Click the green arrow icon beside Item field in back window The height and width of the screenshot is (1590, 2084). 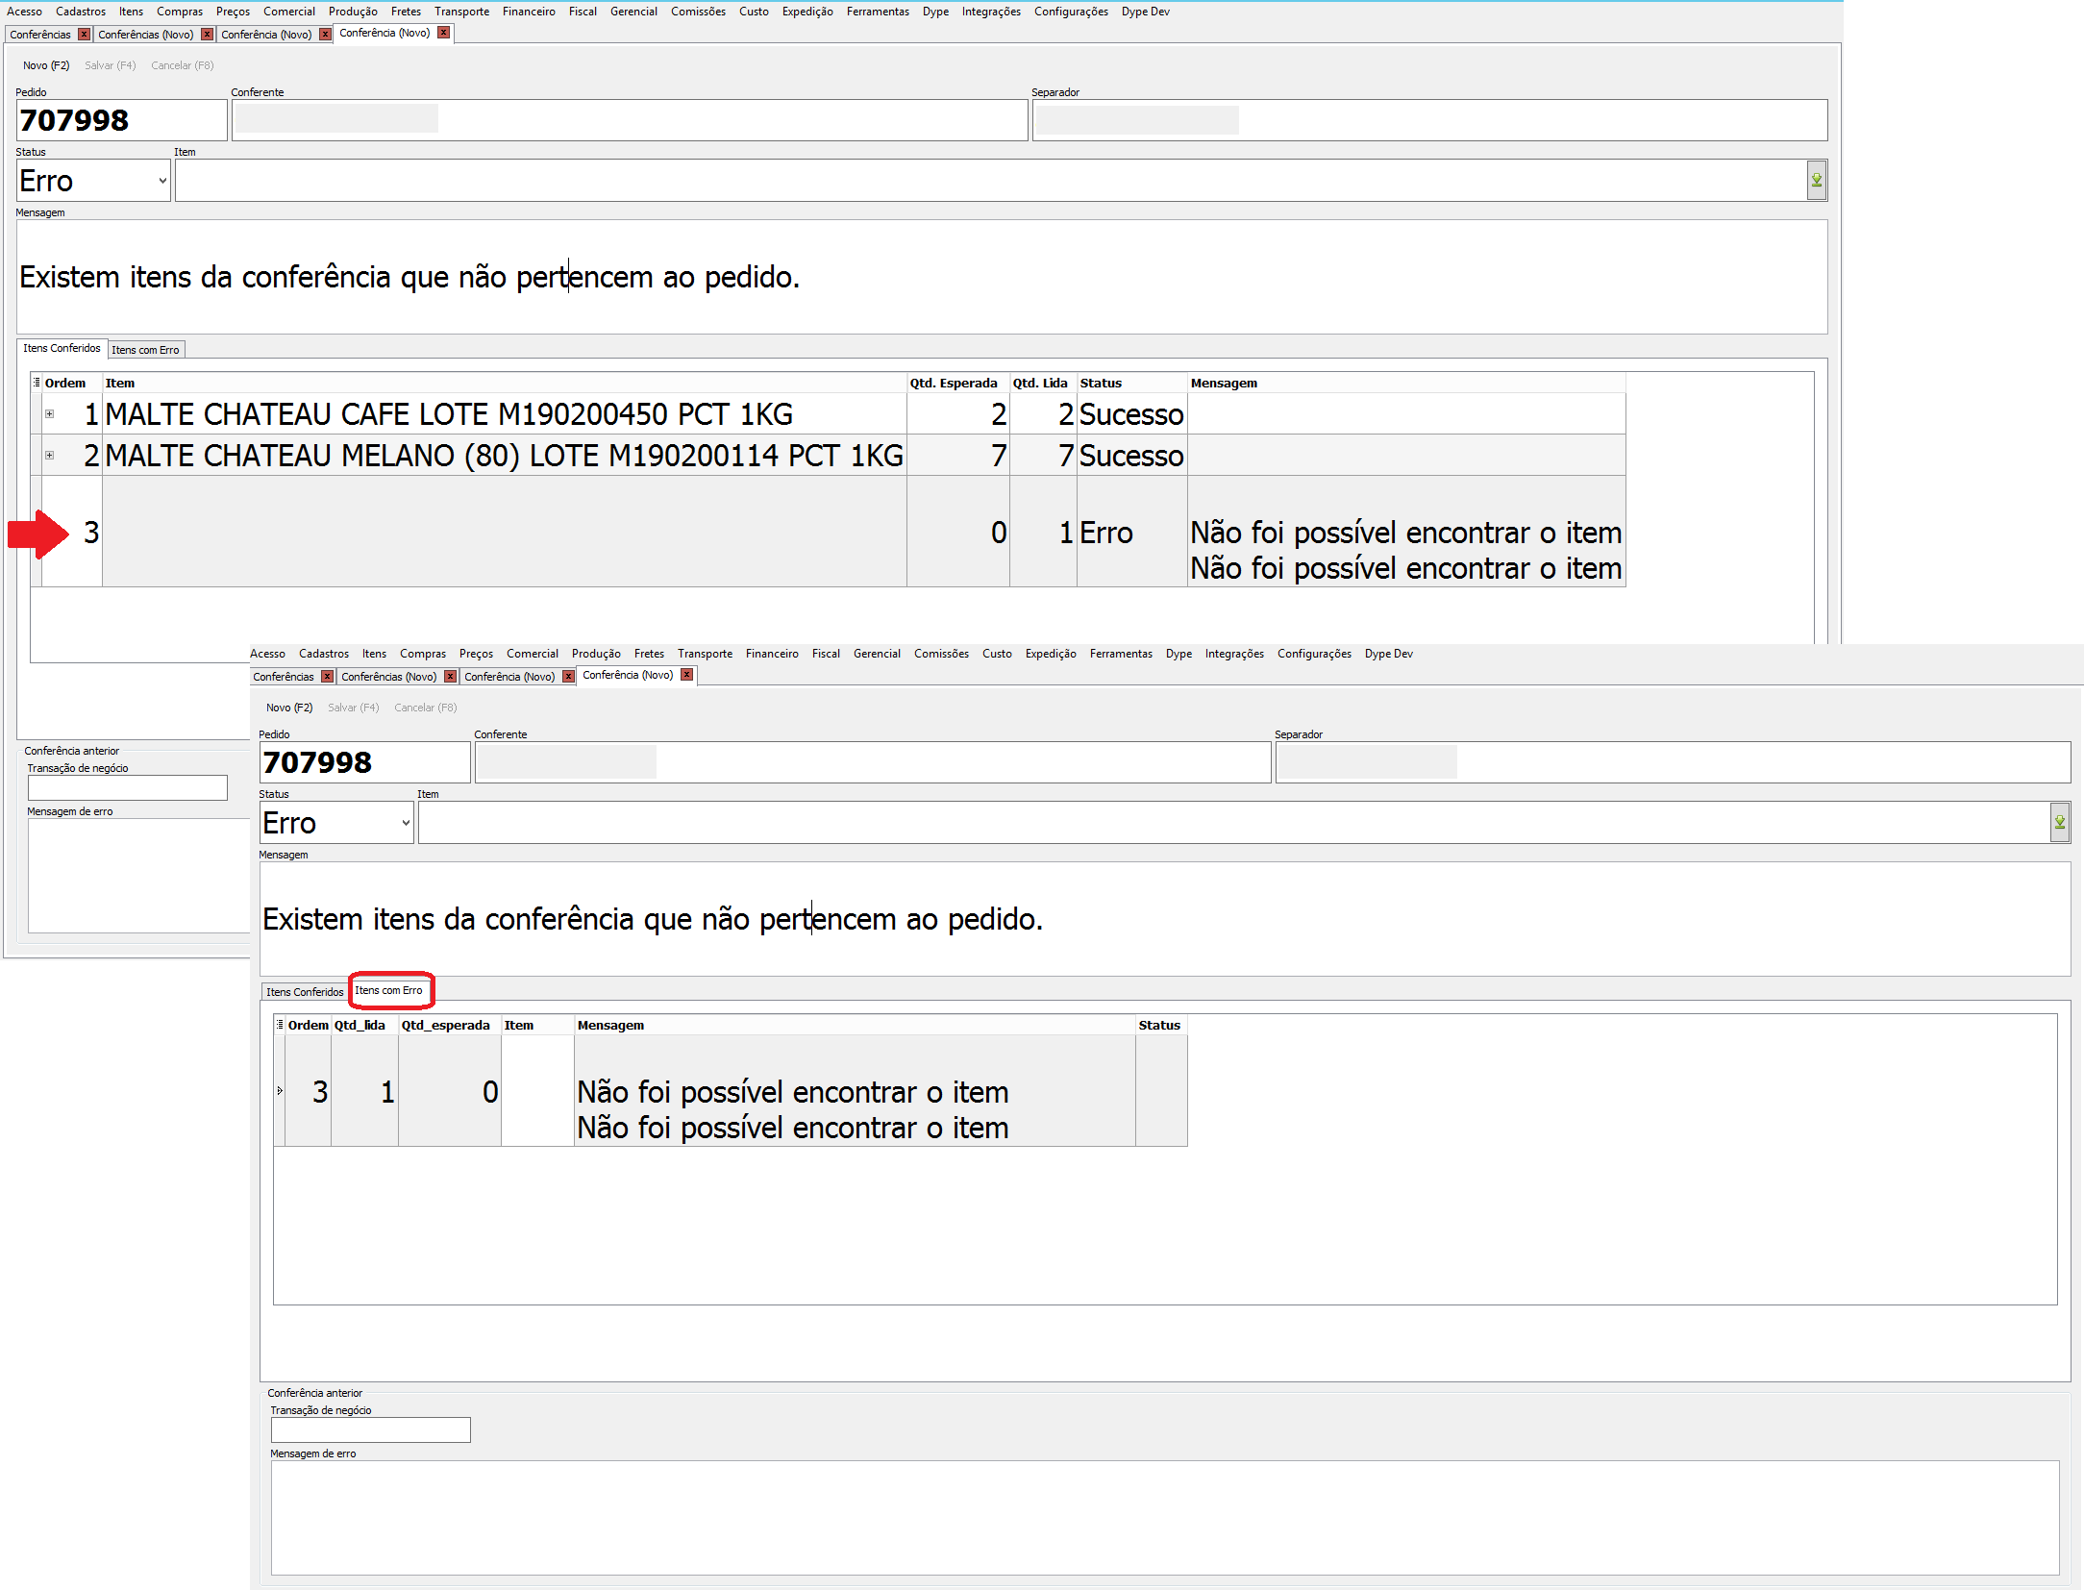pos(1816,181)
